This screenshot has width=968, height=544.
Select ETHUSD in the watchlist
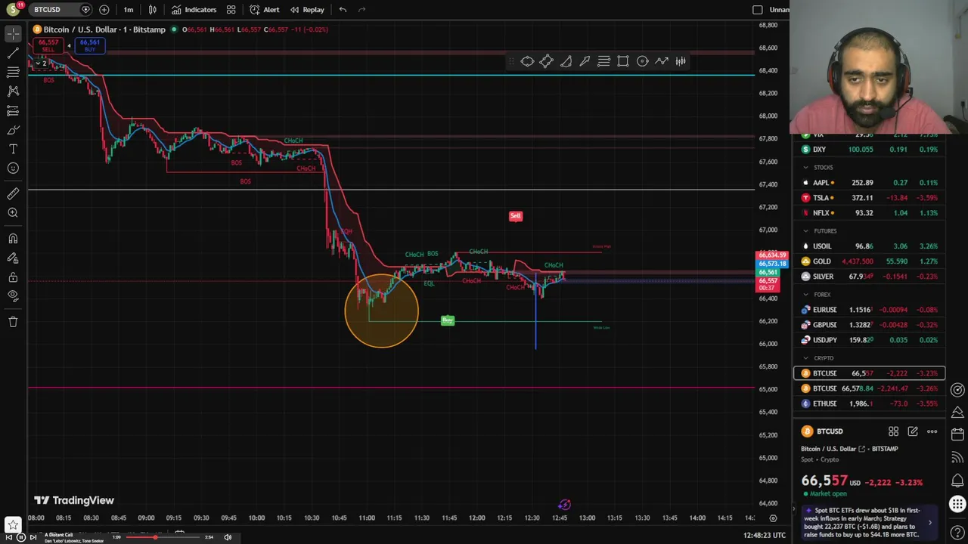[x=870, y=403]
